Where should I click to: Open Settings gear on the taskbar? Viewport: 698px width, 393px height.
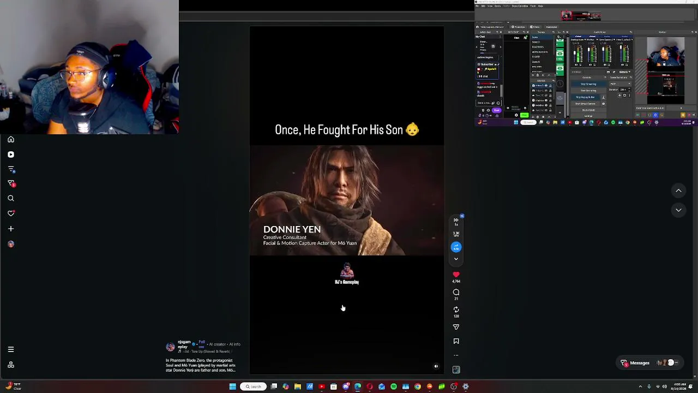tap(466, 386)
